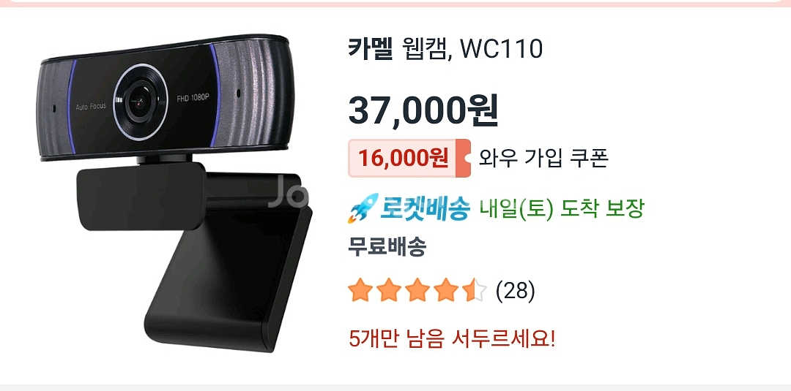The image size is (791, 391).
Task: Click the fourth orange rating star
Action: pyautogui.click(x=447, y=291)
